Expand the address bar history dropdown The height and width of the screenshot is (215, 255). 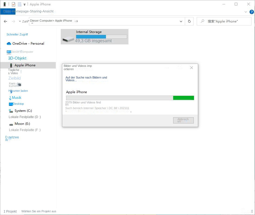181,21
